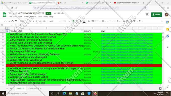This screenshot has height=96, width=171.
Task: Open Upwork link for SEO for Website row
Action: pos(127,72)
